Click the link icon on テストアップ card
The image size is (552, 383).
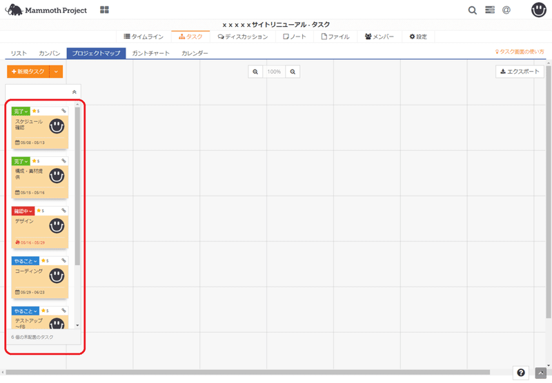63,310
